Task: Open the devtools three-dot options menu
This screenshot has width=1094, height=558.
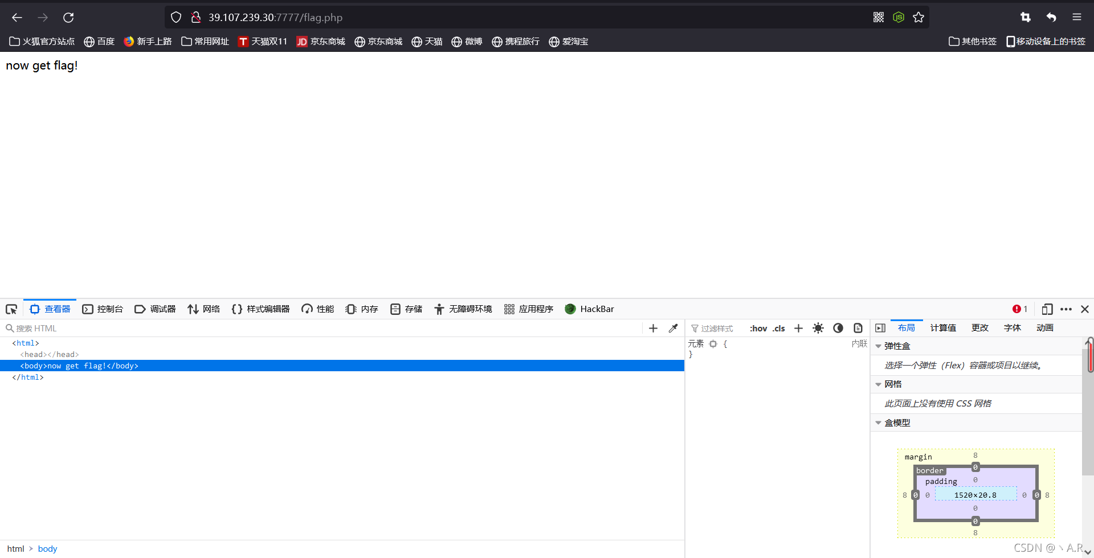Action: coord(1066,309)
